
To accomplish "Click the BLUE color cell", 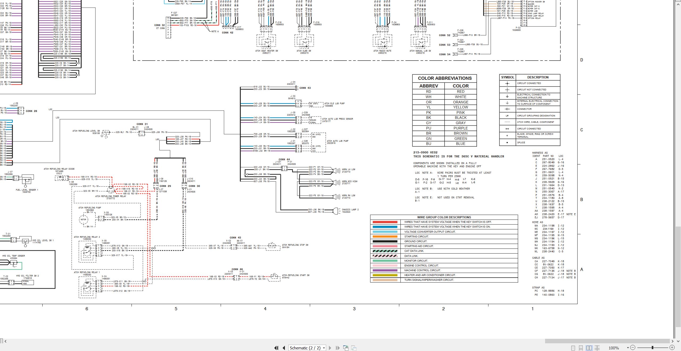I will pyautogui.click(x=460, y=144).
